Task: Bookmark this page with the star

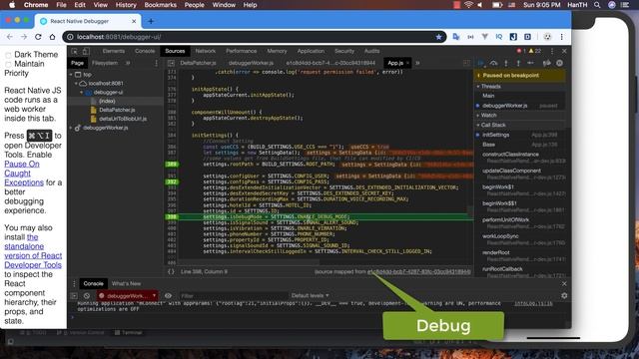Action: pos(439,37)
